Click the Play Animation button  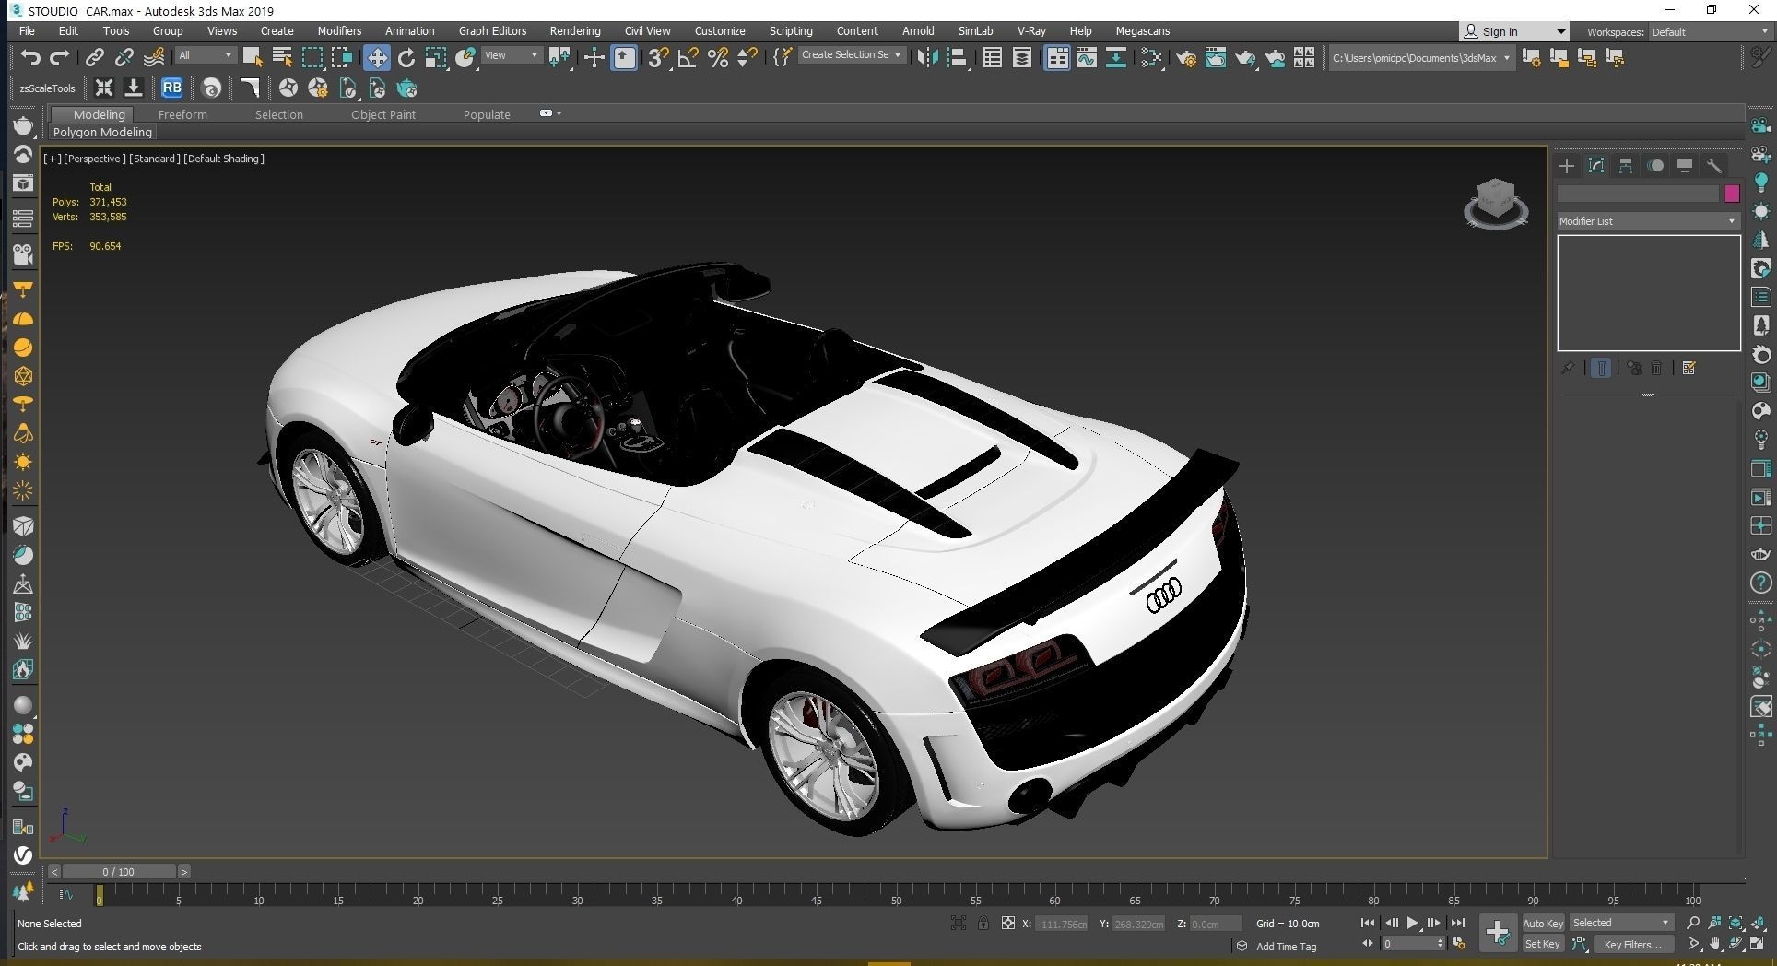pos(1412,923)
